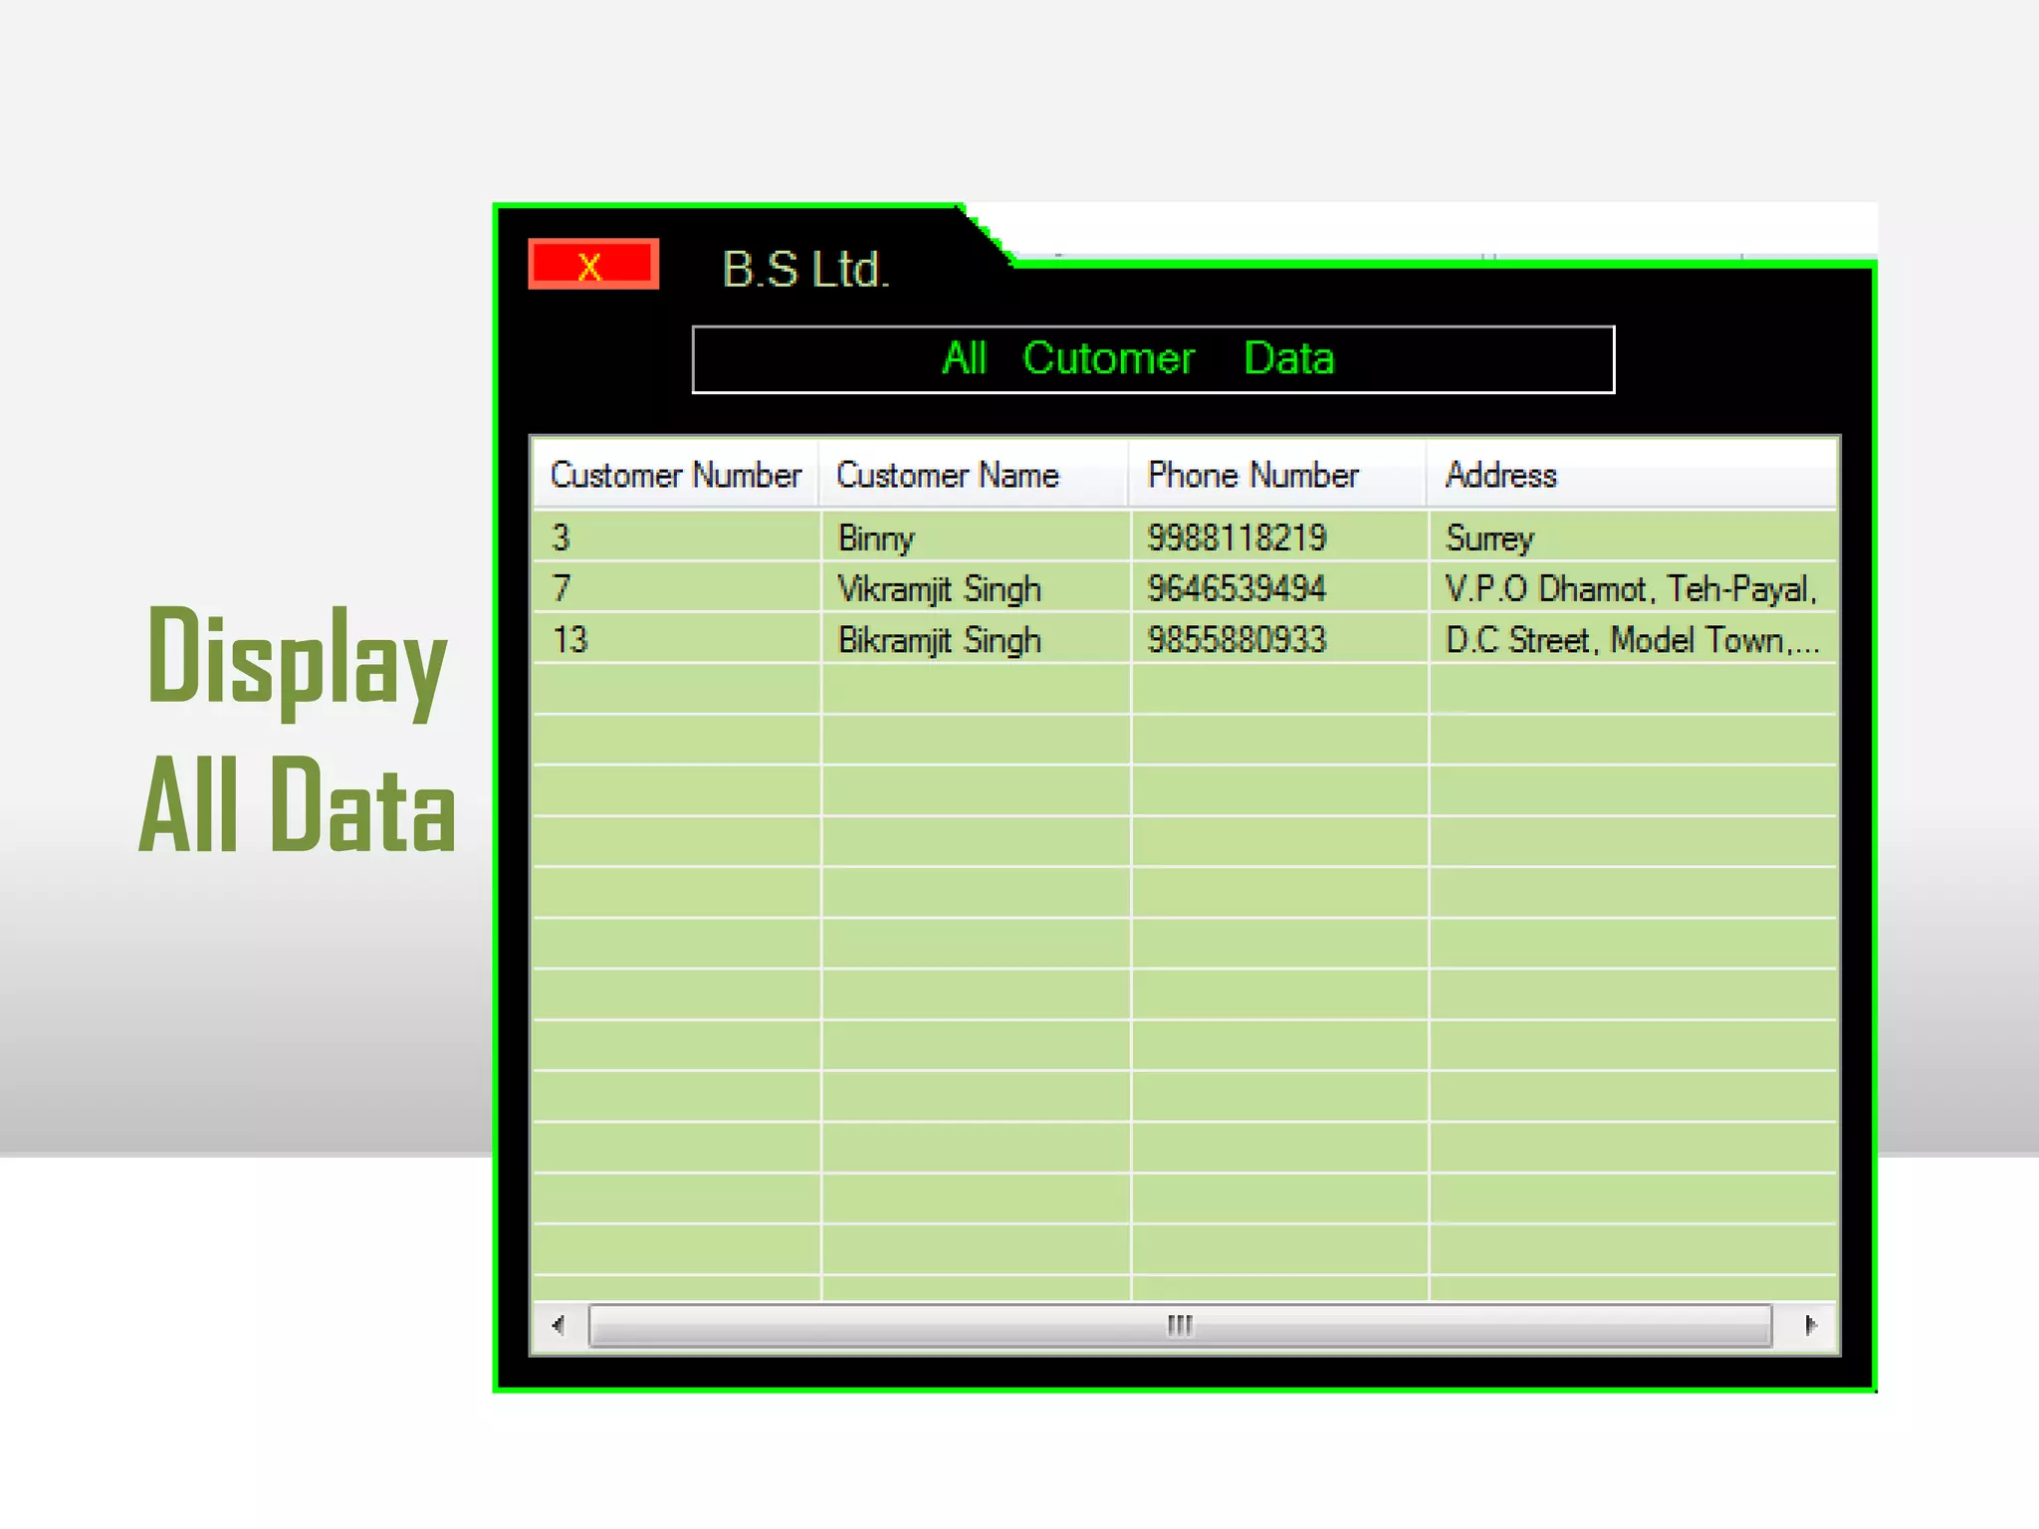
Task: Click the Surrey address cell
Action: click(1489, 539)
